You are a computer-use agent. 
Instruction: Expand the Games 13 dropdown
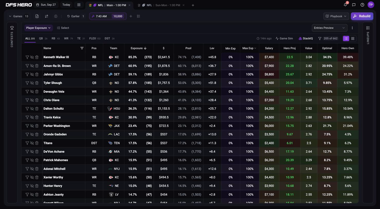pos(19,16)
